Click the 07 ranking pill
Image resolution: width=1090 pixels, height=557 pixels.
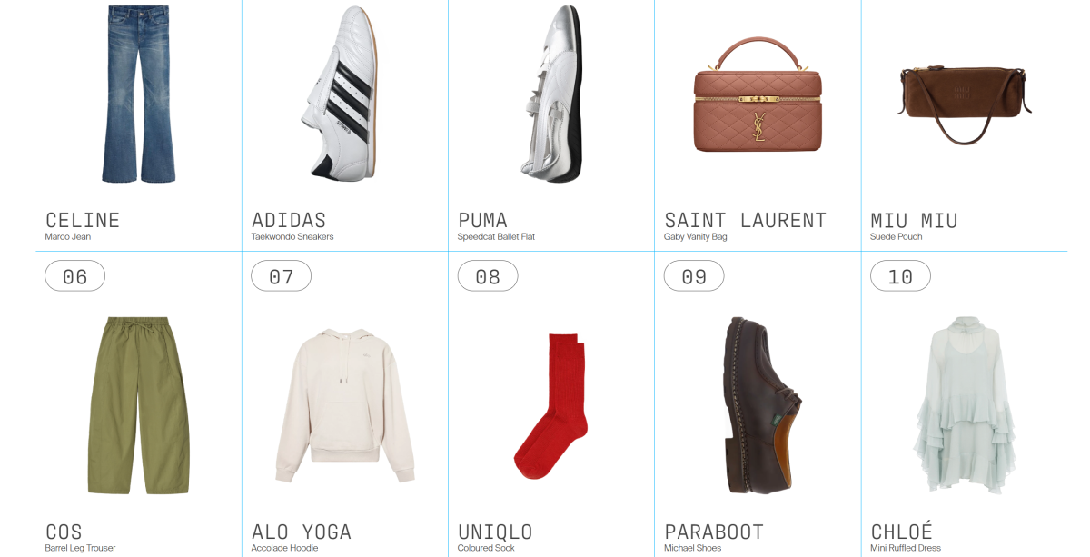(282, 276)
